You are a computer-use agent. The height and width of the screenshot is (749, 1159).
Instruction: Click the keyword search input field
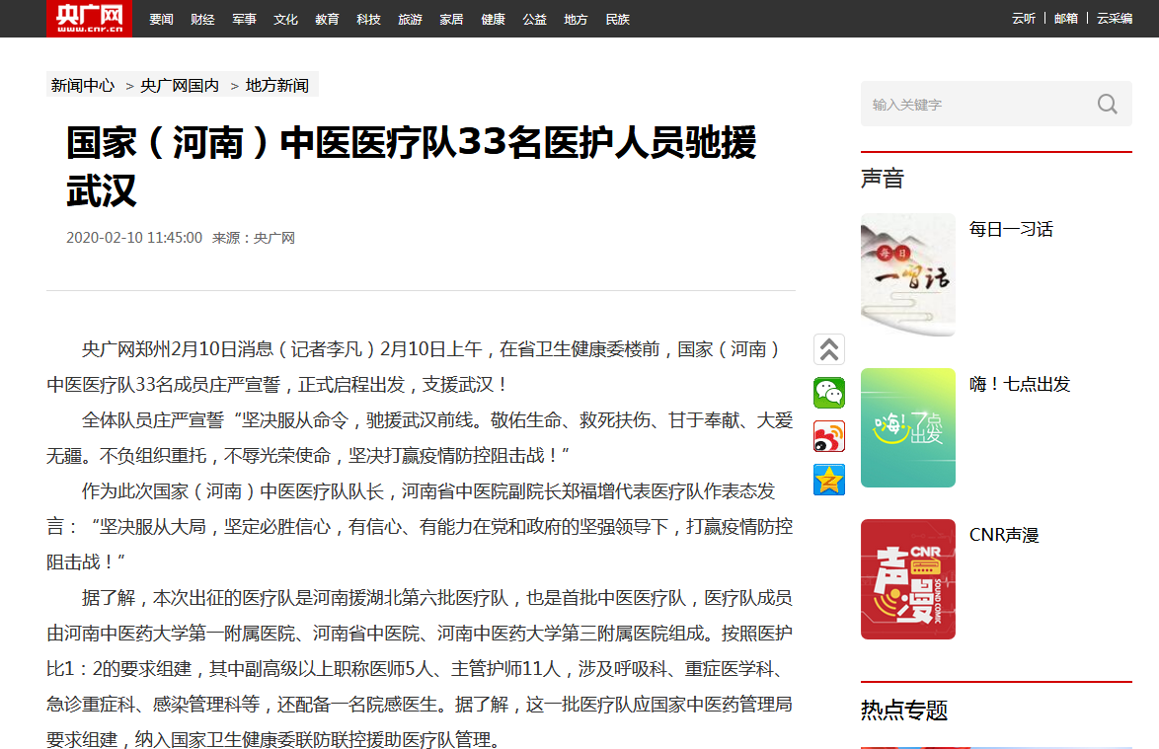[x=977, y=105]
